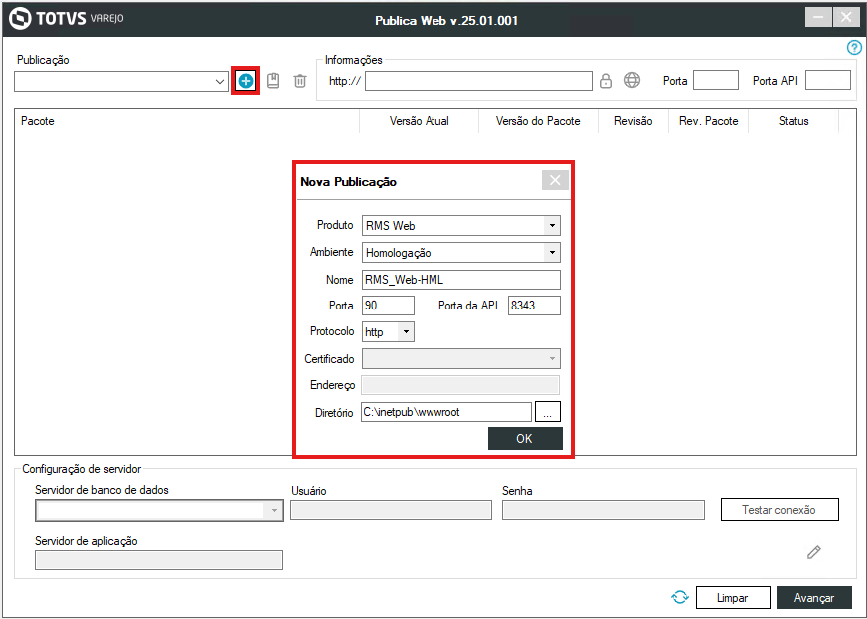Click the Porta API field in Informações
Viewport: 867px width, 619px height.
coord(828,80)
